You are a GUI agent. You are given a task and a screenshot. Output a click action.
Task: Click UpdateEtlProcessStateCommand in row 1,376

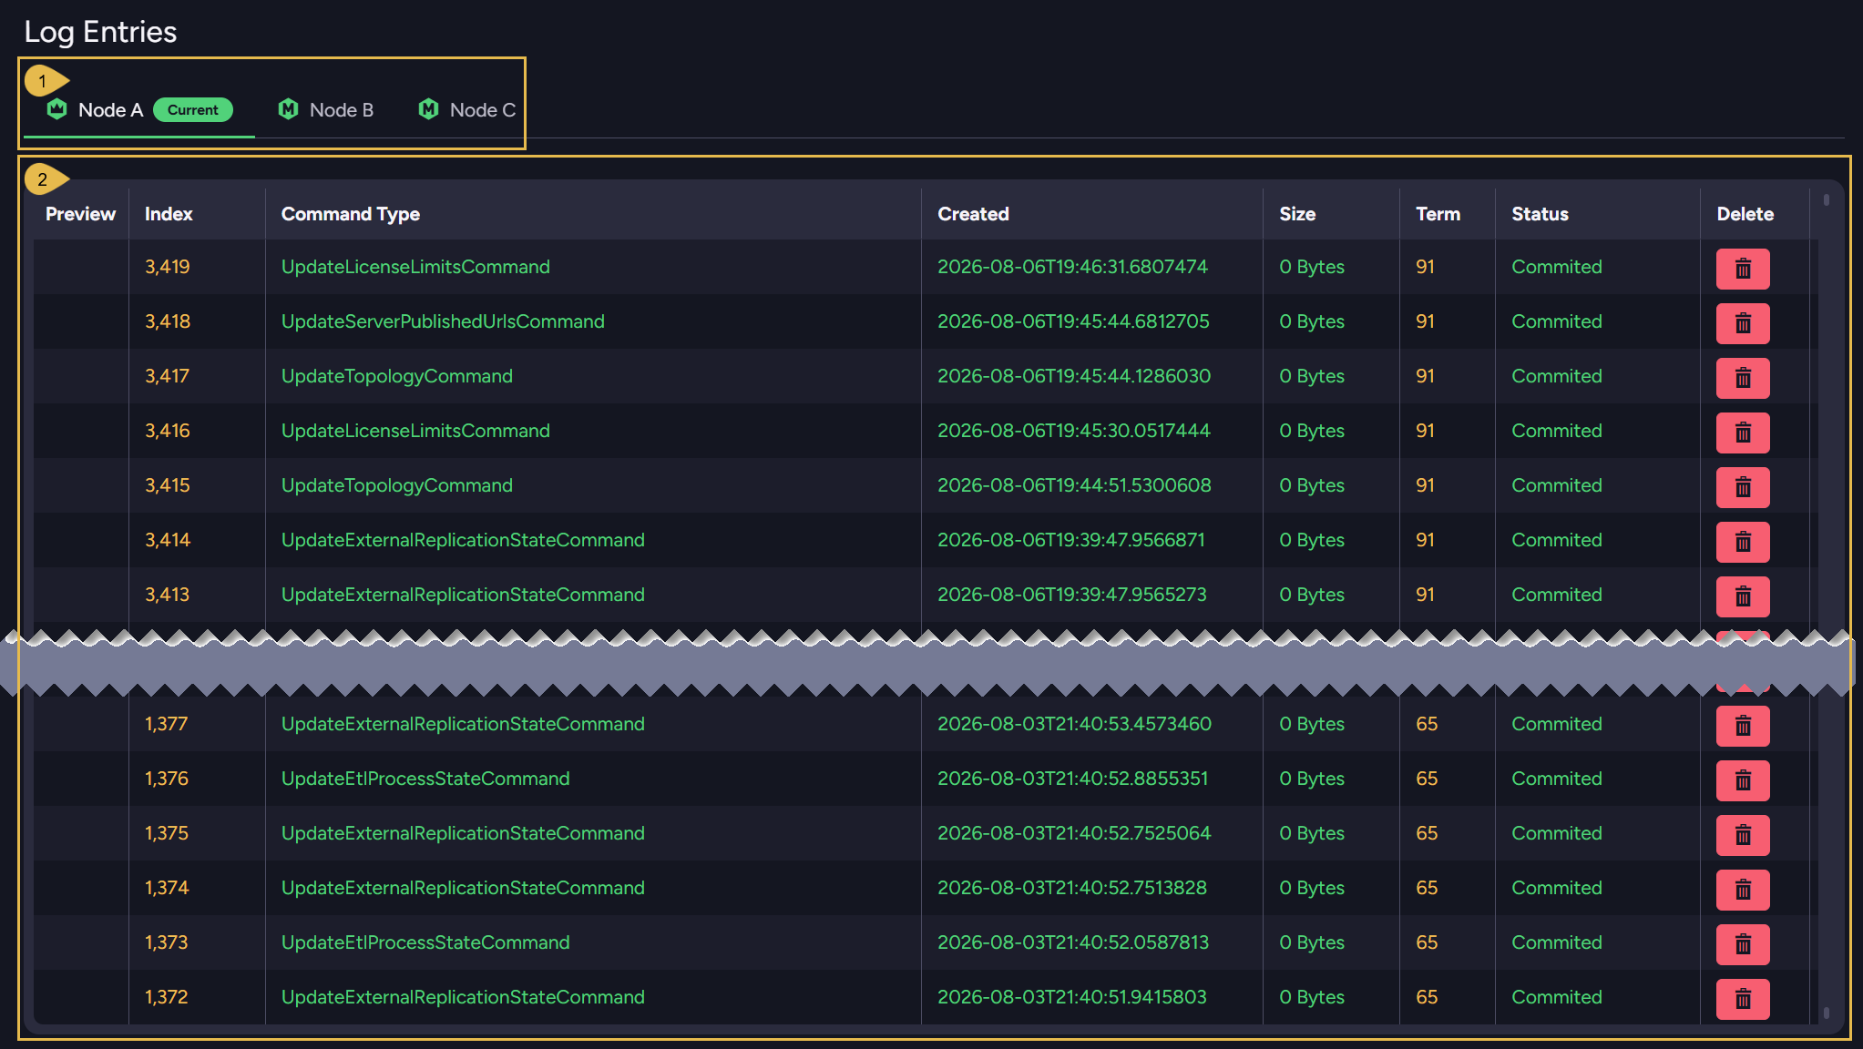click(425, 779)
